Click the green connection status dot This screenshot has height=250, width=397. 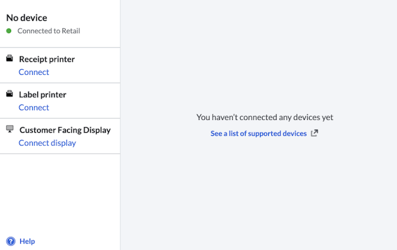click(x=9, y=31)
